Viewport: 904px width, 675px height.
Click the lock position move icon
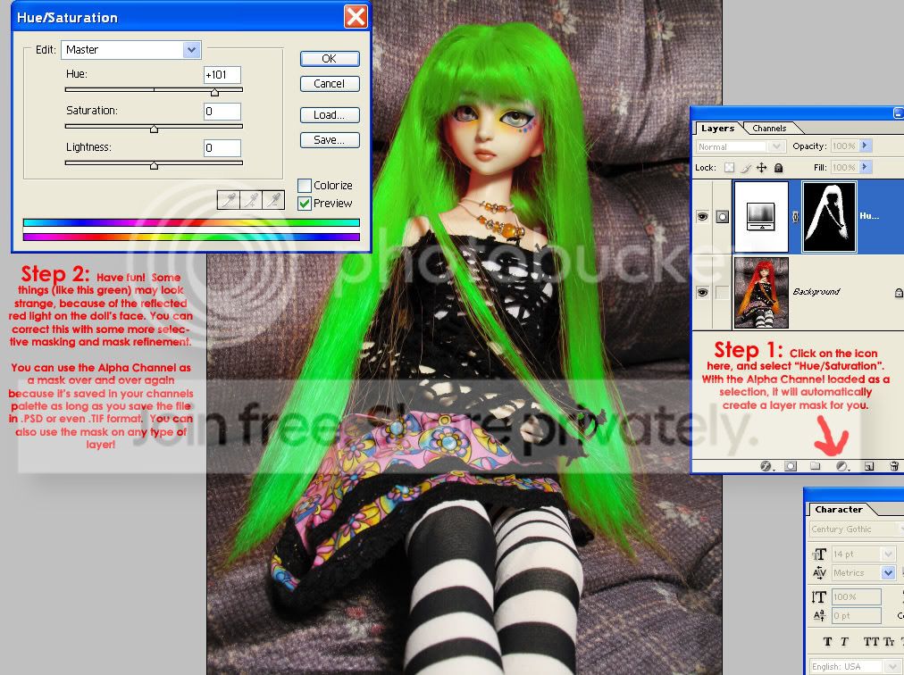[x=762, y=168]
